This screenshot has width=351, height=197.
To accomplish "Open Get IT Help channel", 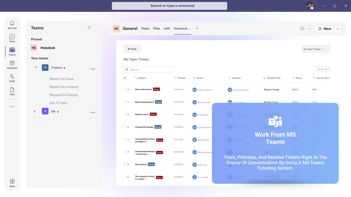I will pyautogui.click(x=58, y=103).
